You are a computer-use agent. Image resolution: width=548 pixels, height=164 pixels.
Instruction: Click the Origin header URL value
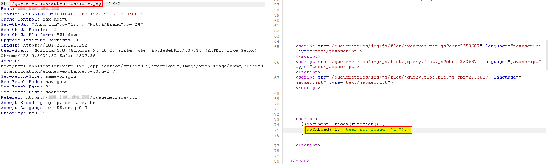55,45
